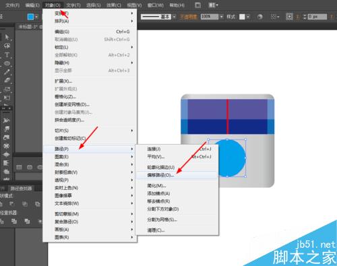Image resolution: width=337 pixels, height=266 pixels.
Task: Click Minus Front in Pathfinder shape modes
Action: pyautogui.click(x=11, y=204)
